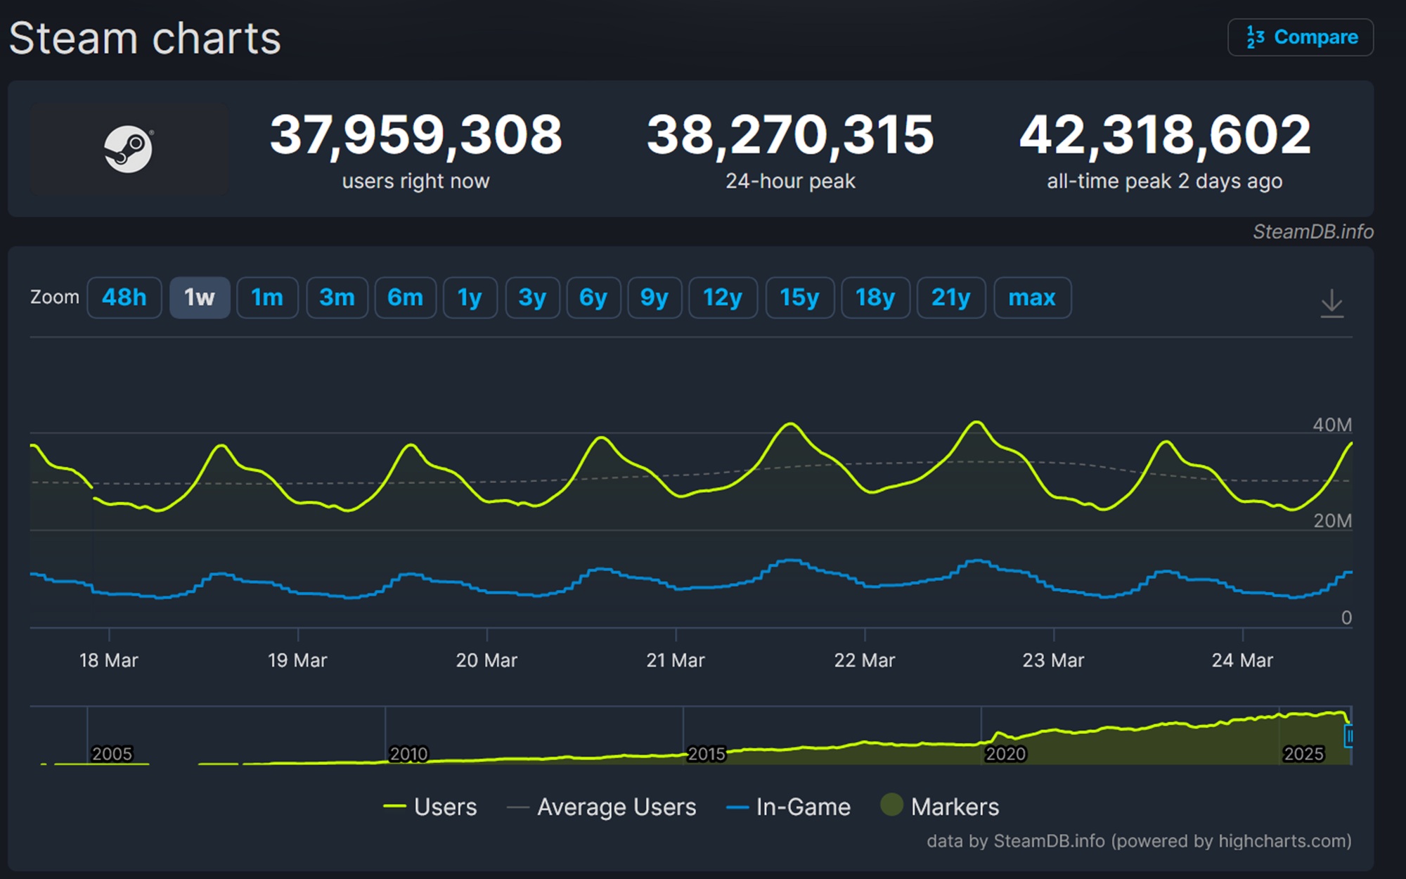Click the 21y zoom option
1406x879 pixels.
(x=950, y=297)
